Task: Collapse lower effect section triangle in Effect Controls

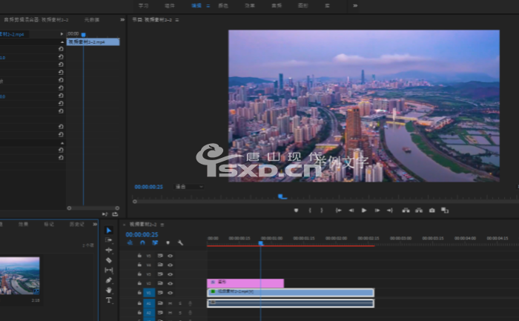Action: pos(62,142)
